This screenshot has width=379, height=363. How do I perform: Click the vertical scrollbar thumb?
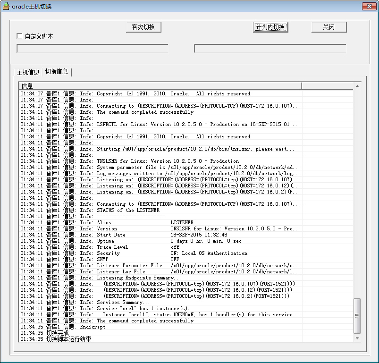tap(357, 316)
